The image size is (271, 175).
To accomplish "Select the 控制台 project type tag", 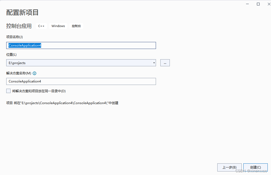I will tap(76, 26).
